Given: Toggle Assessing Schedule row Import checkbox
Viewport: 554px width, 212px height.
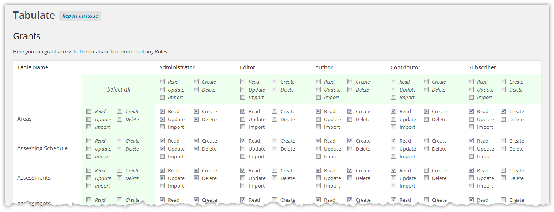Looking at the screenshot, I should click(89, 156).
